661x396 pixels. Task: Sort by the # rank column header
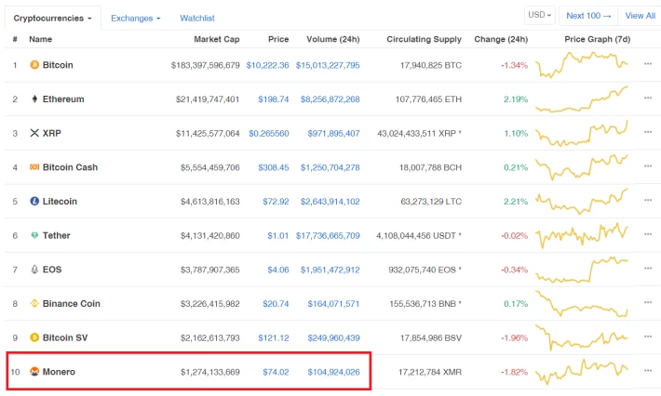(15, 39)
